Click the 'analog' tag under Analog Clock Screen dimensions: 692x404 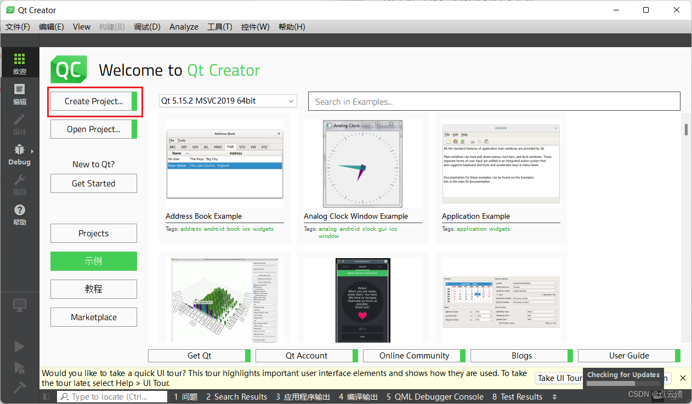point(327,229)
